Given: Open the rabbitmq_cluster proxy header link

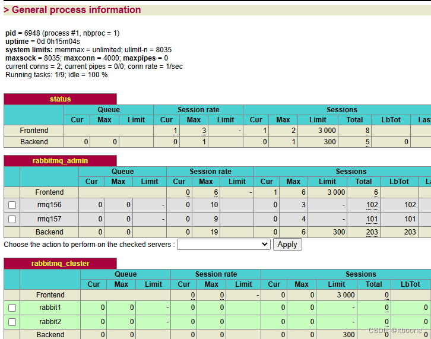Looking at the screenshot, I should 60,264.
